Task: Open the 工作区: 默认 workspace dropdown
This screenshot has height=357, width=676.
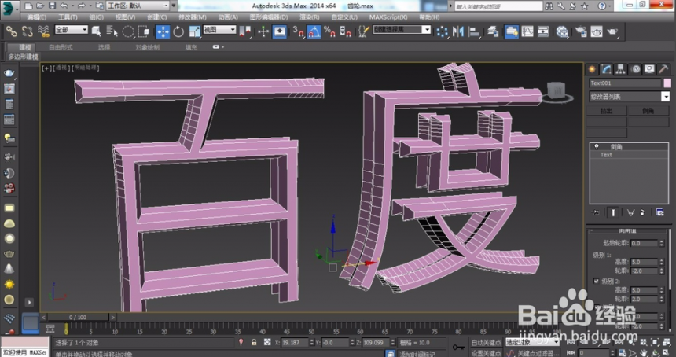Action: click(x=138, y=6)
